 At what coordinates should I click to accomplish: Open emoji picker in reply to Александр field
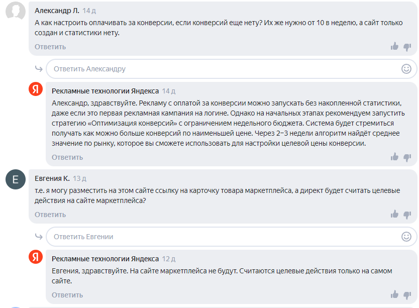tap(406, 69)
